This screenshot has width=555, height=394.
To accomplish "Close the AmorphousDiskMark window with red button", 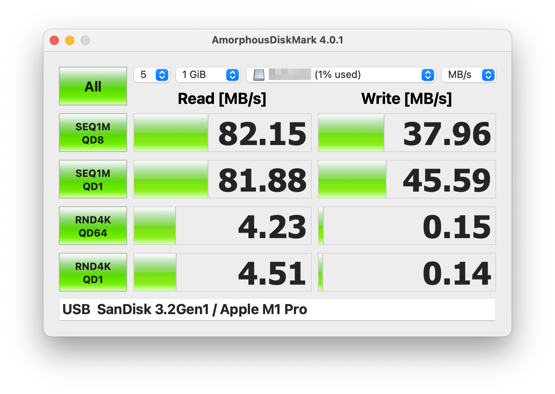I will (54, 40).
